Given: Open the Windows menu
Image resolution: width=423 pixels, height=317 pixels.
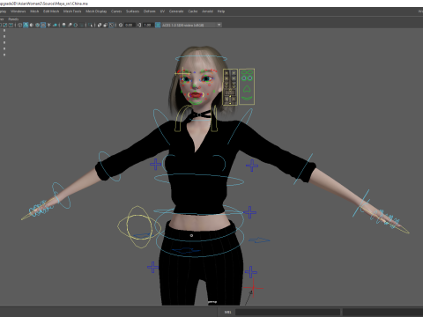Looking at the screenshot, I should pos(18,11).
